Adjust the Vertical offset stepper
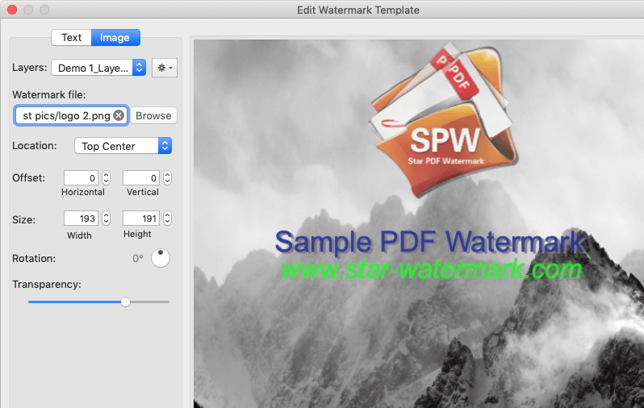The height and width of the screenshot is (408, 644). pos(167,177)
